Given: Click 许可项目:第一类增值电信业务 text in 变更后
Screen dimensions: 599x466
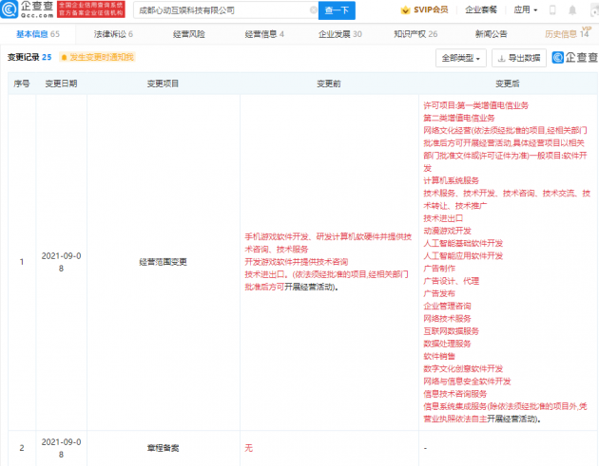Looking at the screenshot, I should [x=476, y=105].
